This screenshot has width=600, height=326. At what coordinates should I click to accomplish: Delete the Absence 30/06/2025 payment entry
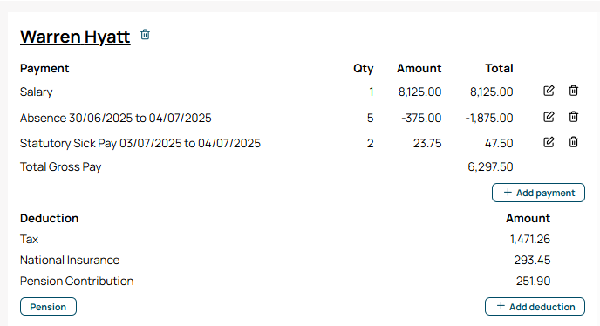[573, 117]
